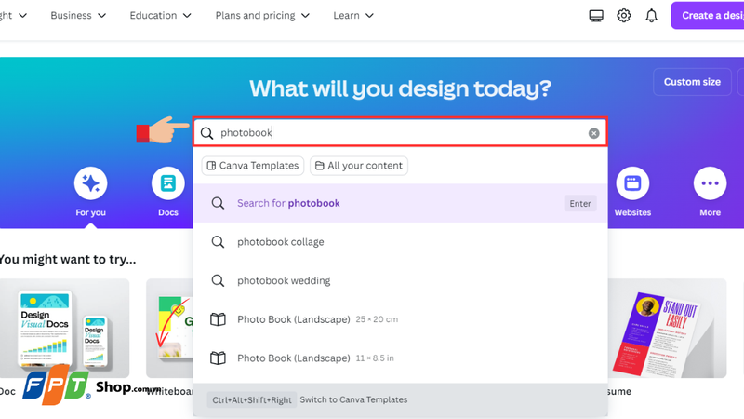Open the notifications bell

point(652,16)
